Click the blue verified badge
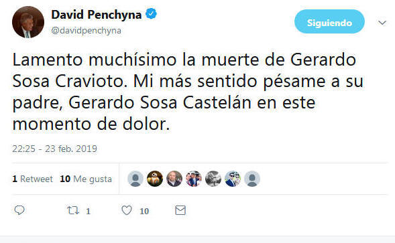The width and height of the screenshot is (395, 243). tap(151, 13)
